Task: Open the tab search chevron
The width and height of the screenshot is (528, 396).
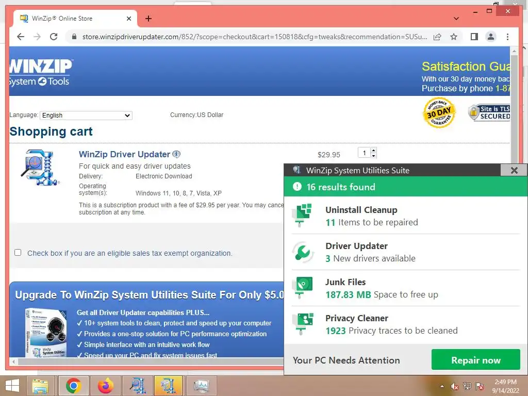Action: pyautogui.click(x=456, y=19)
